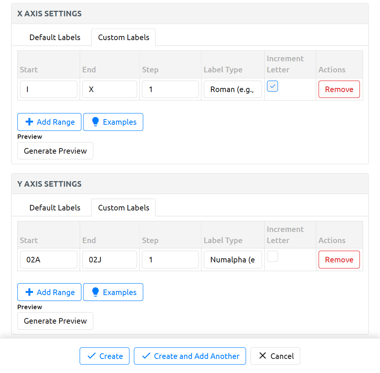380x373 pixels.
Task: Click the plus icon in Y axis Add Range
Action: coord(29,292)
